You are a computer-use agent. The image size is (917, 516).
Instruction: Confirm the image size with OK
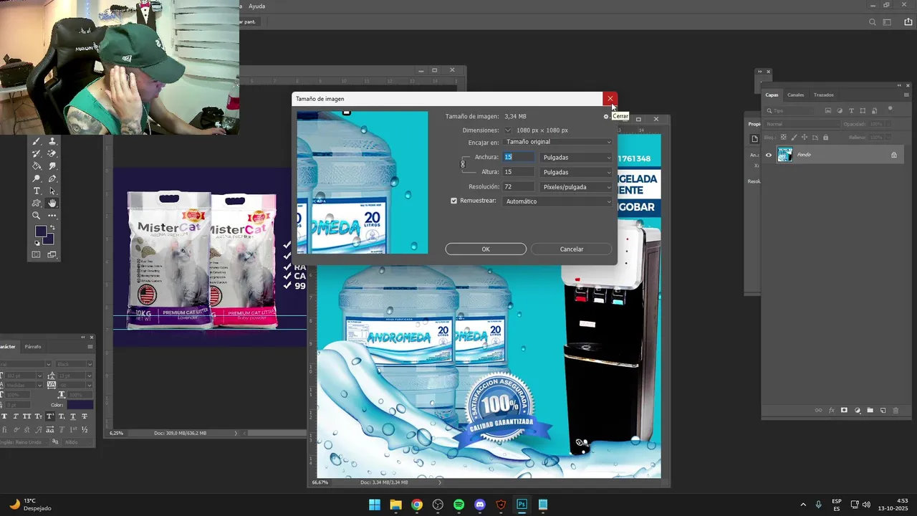[x=486, y=249]
